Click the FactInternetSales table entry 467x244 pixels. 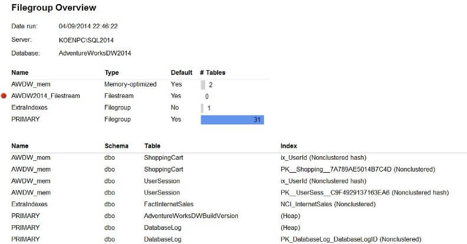pyautogui.click(x=169, y=204)
